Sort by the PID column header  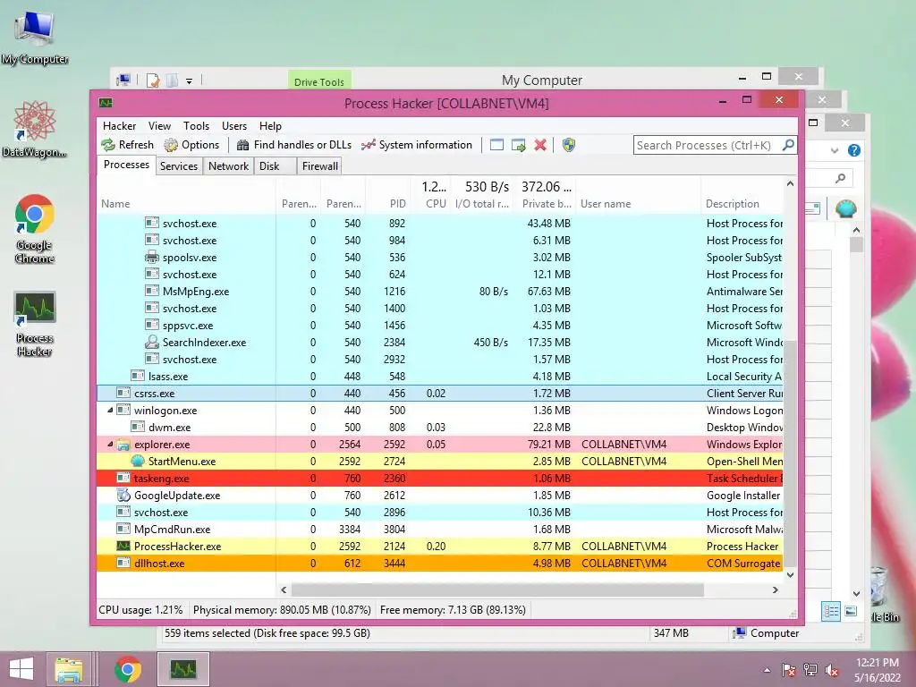pyautogui.click(x=388, y=204)
